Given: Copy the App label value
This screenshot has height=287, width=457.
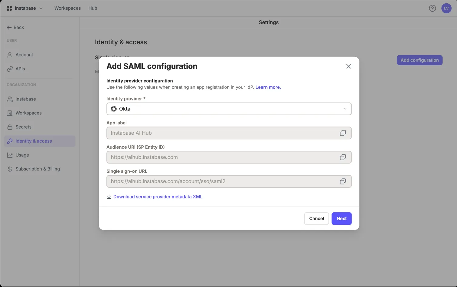Looking at the screenshot, I should tap(343, 133).
